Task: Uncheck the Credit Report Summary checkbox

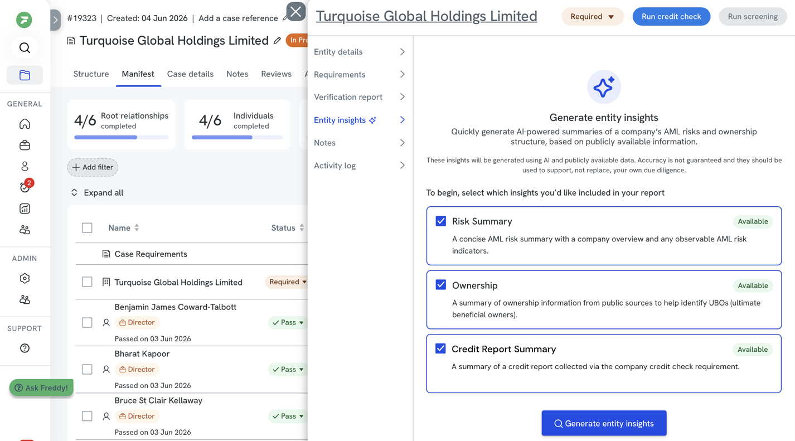Action: coord(440,348)
